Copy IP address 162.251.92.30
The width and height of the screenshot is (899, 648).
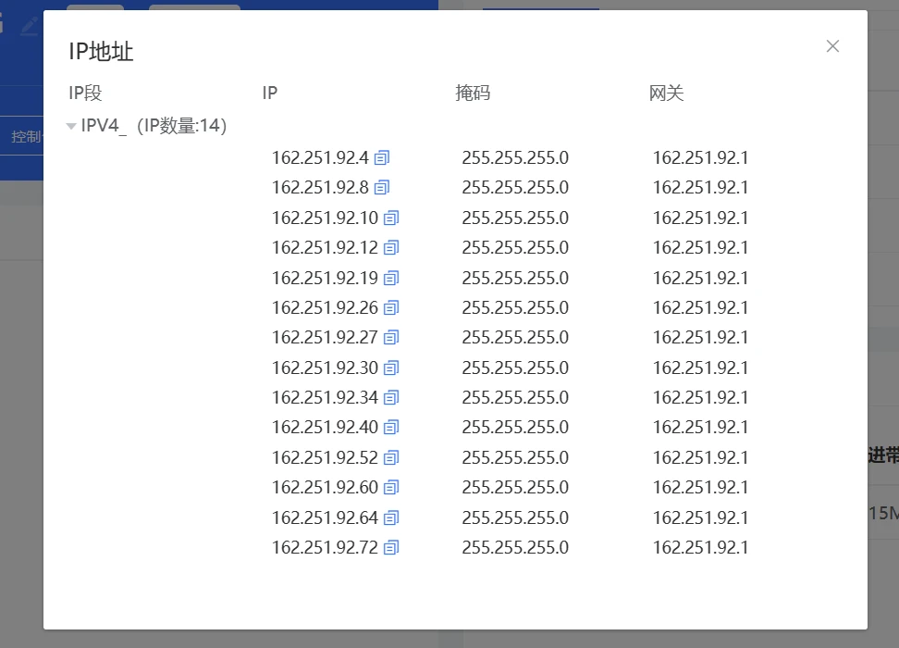[x=391, y=368]
